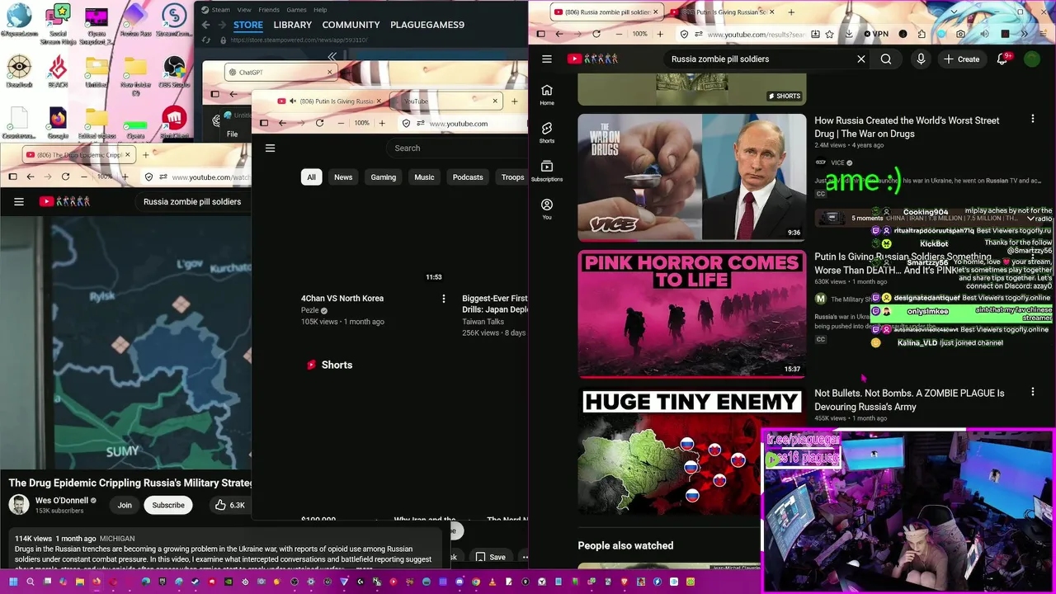Click hamburger menu in middle YouTube window
The height and width of the screenshot is (594, 1056).
click(x=270, y=148)
